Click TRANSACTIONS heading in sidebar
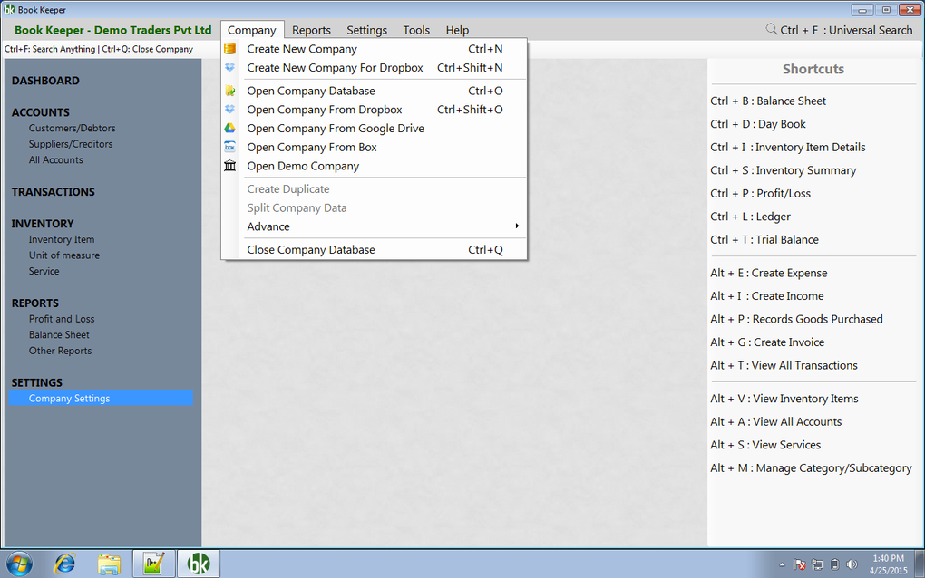This screenshot has width=925, height=578. pos(54,192)
